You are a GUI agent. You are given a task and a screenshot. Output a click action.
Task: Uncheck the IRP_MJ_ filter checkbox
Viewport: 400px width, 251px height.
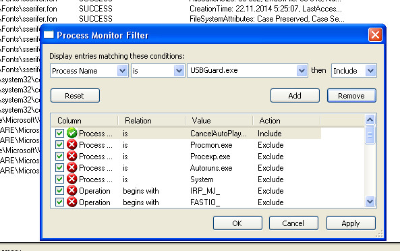[59, 190]
